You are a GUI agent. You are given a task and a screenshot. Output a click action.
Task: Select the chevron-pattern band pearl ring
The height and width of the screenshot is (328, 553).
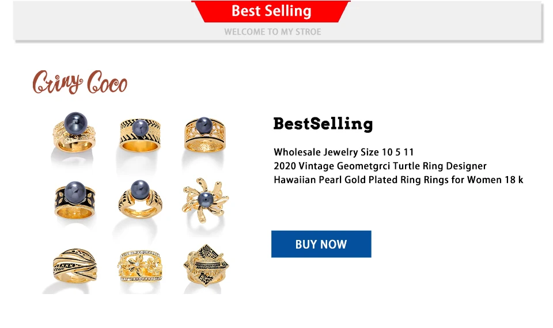click(x=140, y=135)
